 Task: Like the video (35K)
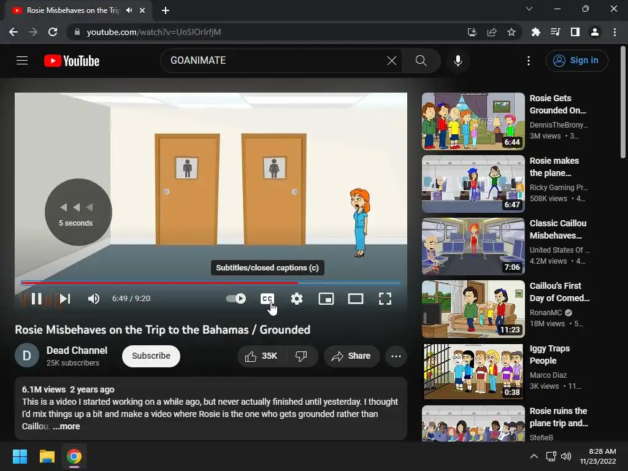261,356
